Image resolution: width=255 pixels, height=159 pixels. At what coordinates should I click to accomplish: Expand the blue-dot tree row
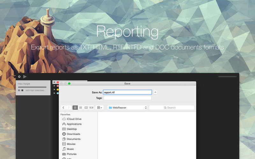pyautogui.click(x=54, y=93)
